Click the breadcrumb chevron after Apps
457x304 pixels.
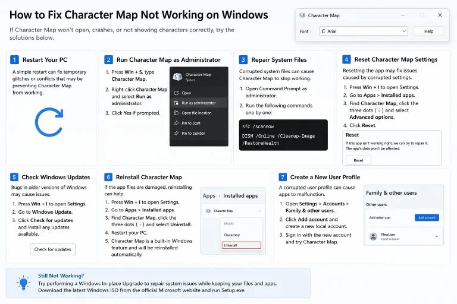tap(220, 196)
